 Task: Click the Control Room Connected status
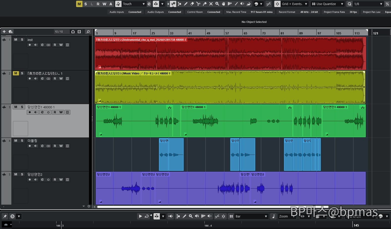(214, 12)
